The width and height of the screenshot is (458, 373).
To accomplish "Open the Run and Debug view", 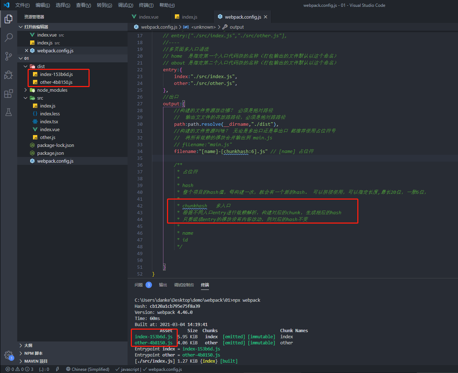I will (x=9, y=75).
